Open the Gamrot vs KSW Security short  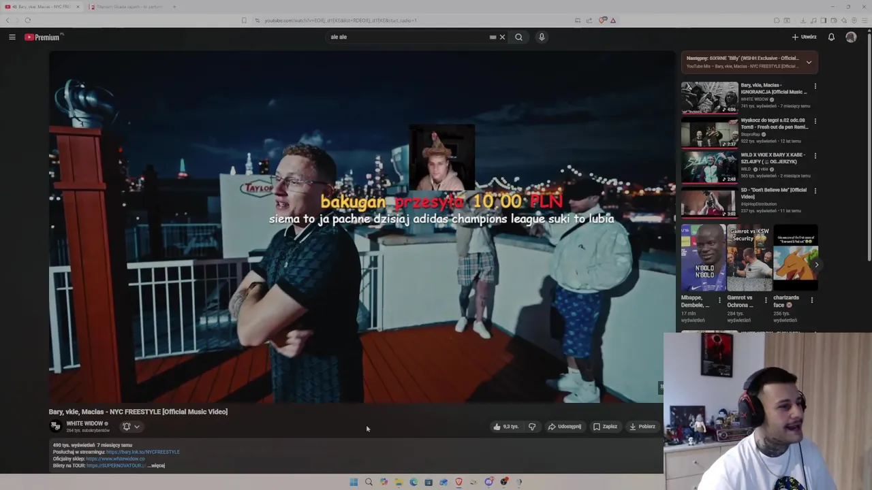click(x=749, y=258)
